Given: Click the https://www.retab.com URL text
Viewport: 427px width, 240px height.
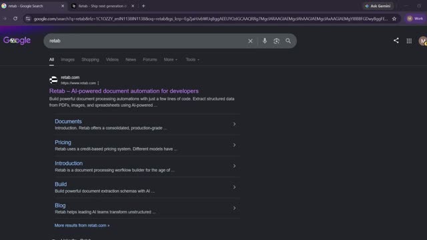Looking at the screenshot, I should 78,83.
